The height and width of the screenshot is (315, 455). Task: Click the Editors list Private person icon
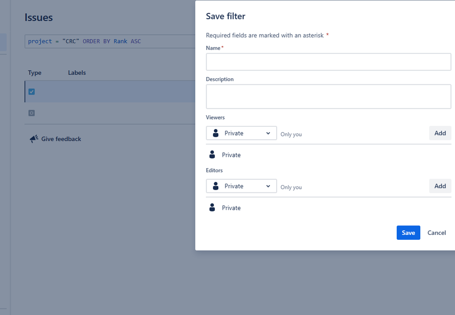[212, 208]
